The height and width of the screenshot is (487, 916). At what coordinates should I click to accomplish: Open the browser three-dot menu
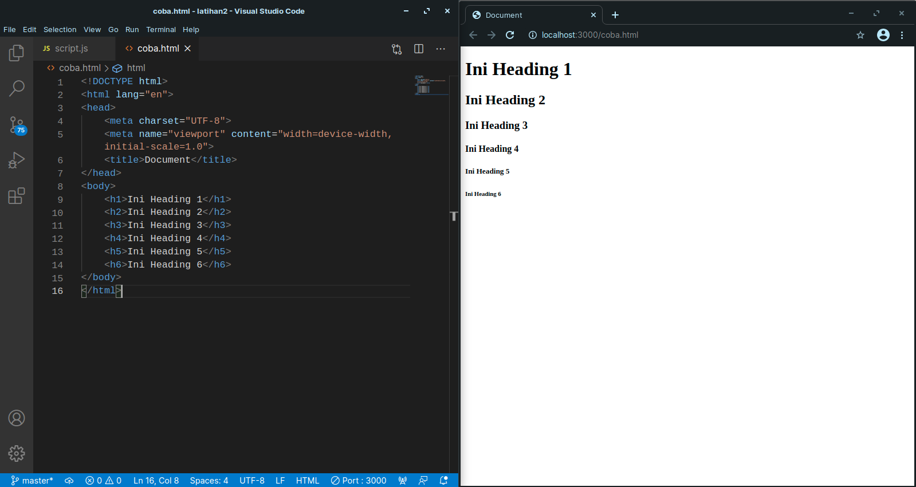[902, 35]
